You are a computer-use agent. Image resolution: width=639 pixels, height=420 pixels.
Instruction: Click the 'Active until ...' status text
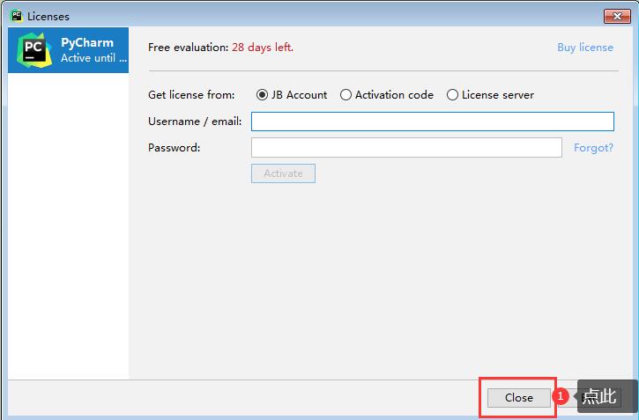(x=93, y=58)
